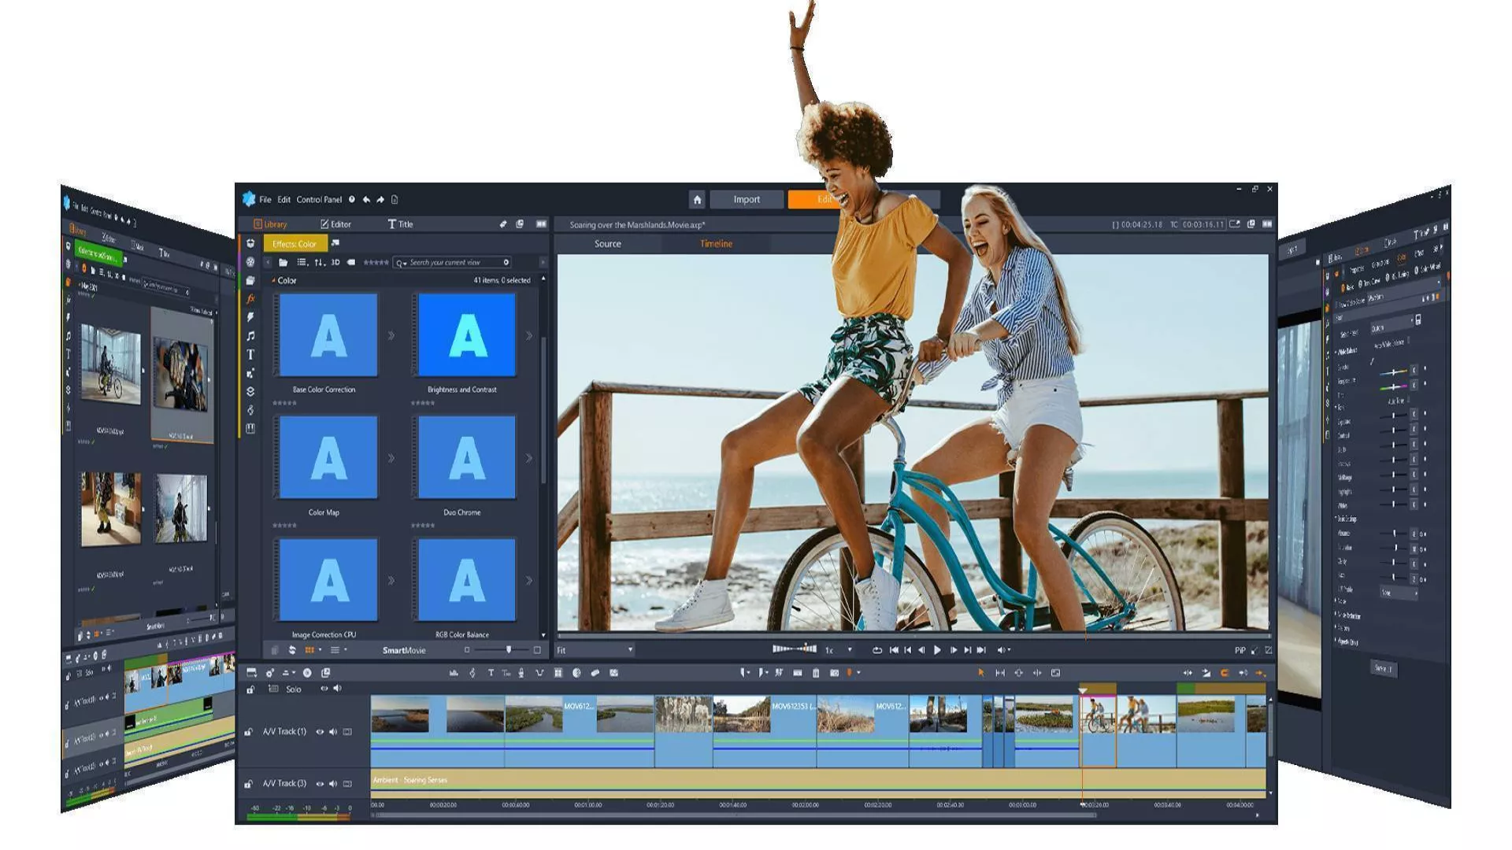This screenshot has width=1512, height=850.
Task: Open the music note Sound category
Action: point(250,336)
